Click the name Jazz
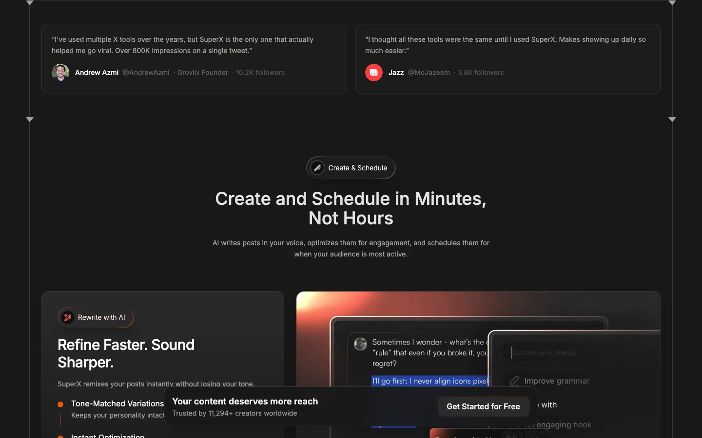This screenshot has height=438, width=702. (396, 73)
